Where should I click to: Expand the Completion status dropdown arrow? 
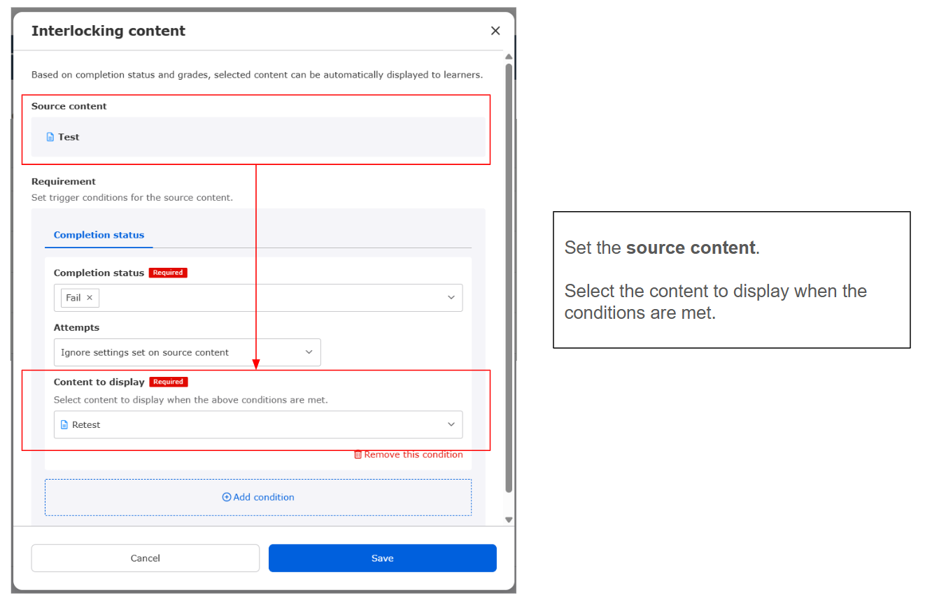coord(451,298)
